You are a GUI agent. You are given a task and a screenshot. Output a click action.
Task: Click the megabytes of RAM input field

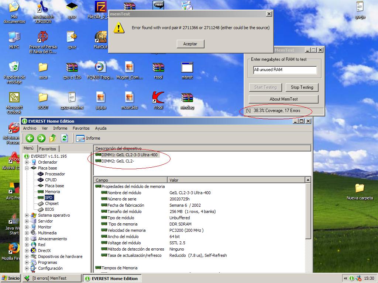point(285,70)
